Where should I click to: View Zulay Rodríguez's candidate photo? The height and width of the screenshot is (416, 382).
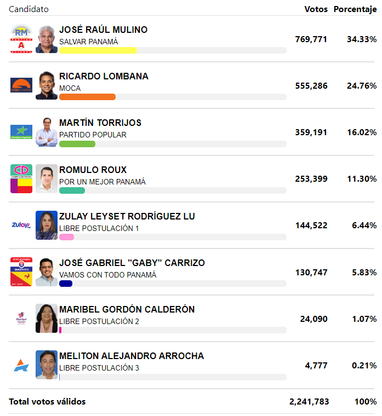(x=47, y=226)
